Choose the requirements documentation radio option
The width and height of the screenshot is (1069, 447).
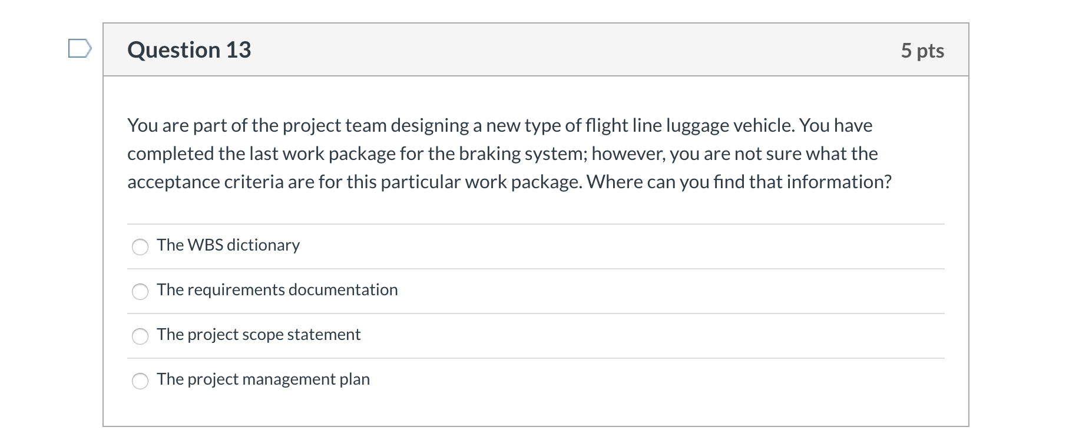[140, 292]
